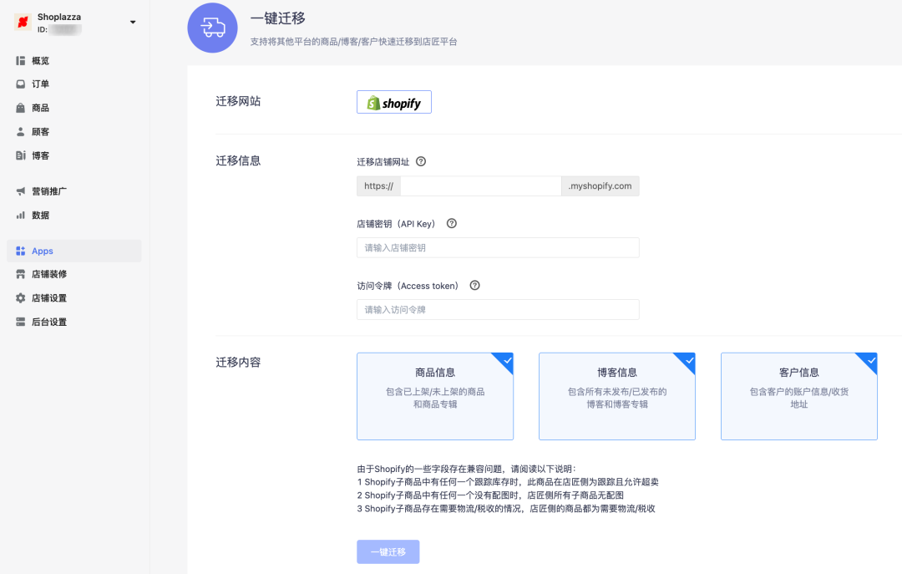
Task: Focus the 请输入访问令牌 access token field
Action: pyautogui.click(x=498, y=310)
